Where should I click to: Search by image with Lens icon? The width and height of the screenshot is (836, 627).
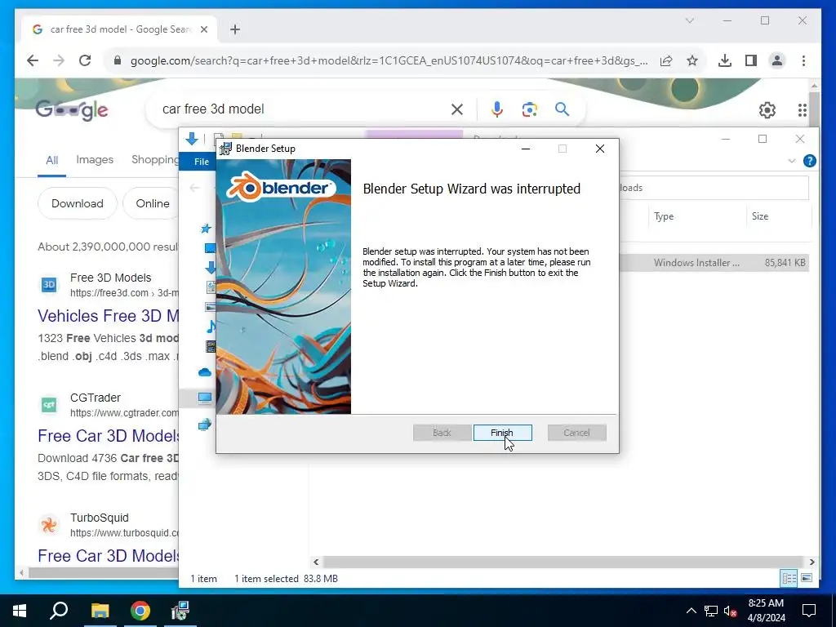[x=529, y=109]
